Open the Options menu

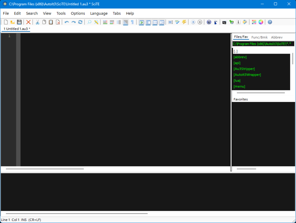click(78, 13)
